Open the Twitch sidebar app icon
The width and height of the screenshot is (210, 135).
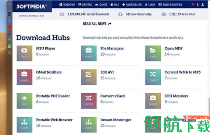tap(10, 33)
